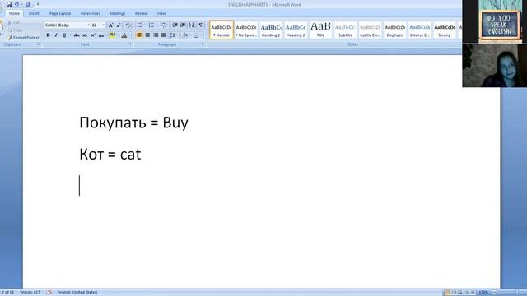Center the text
Viewport: 527px width, 296px height.
point(147,35)
